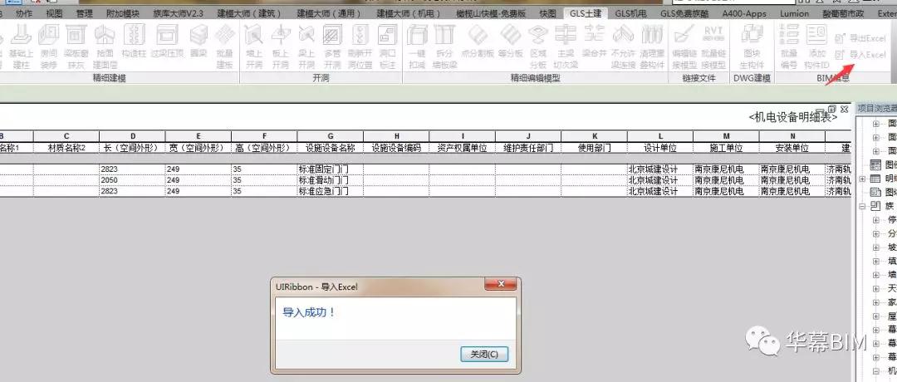Viewport: 897px width, 382px height.
Task: Switch to the 管理 tab
Action: (84, 13)
